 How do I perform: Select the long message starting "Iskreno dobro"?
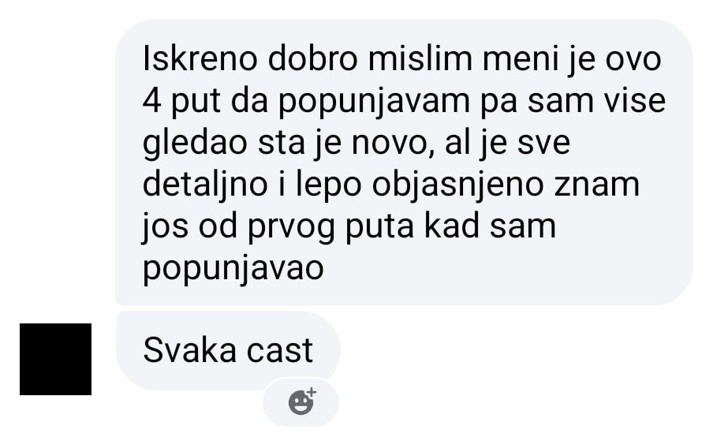[x=404, y=162]
